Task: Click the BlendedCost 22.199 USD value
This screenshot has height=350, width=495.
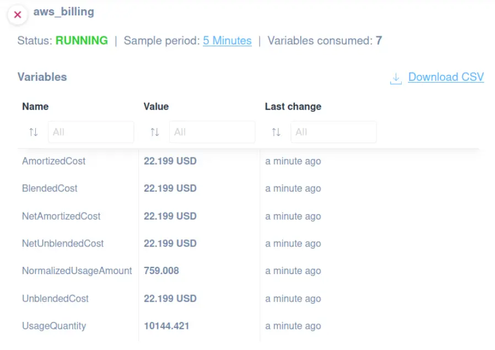Action: (170, 188)
